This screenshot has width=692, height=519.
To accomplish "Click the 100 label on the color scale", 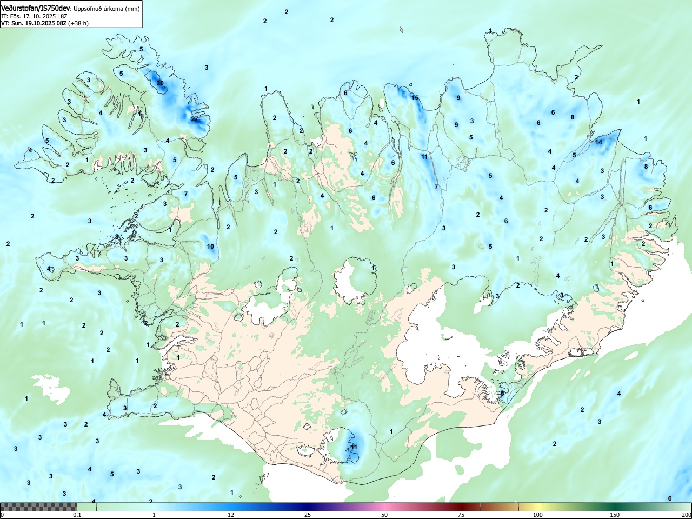I will click(538, 515).
